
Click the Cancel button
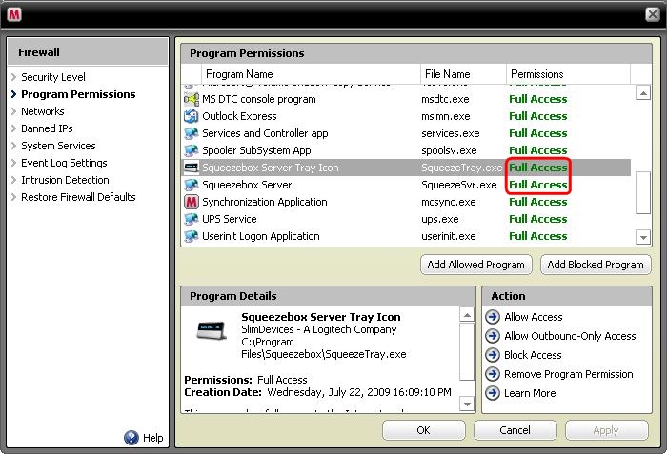[515, 430]
